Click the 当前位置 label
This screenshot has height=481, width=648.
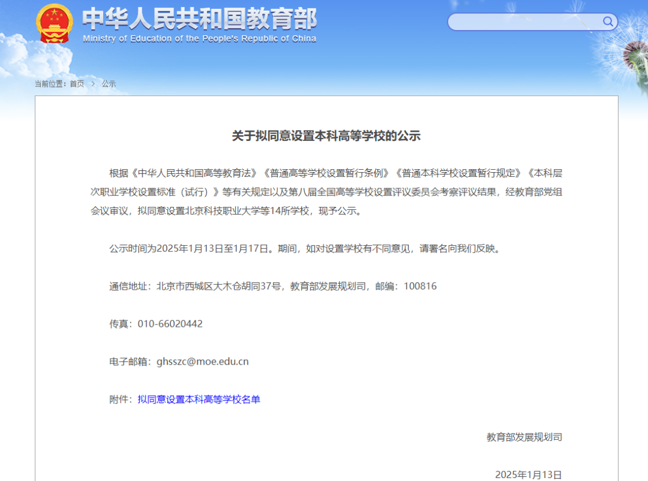(50, 84)
